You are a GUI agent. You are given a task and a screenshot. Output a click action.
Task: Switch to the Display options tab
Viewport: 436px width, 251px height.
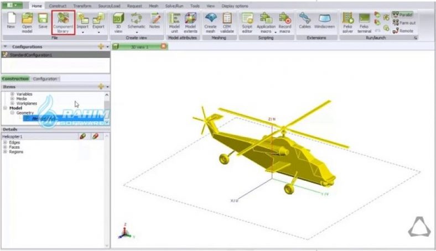coord(235,6)
